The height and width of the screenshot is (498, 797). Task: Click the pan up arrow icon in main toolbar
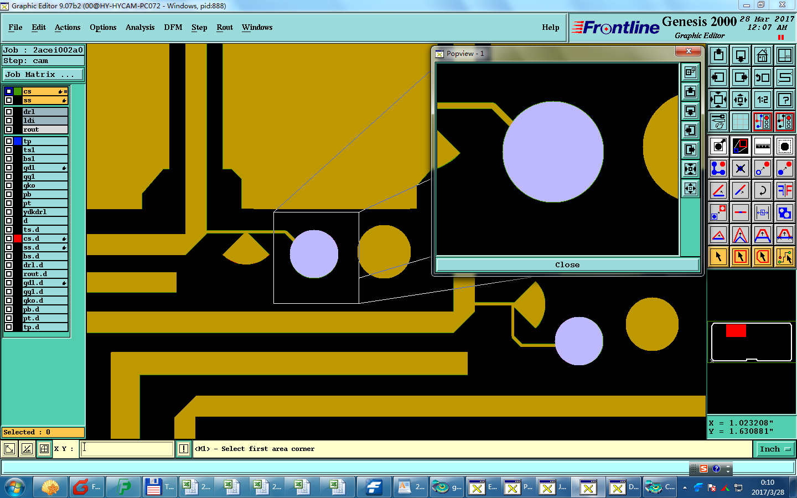pyautogui.click(x=718, y=55)
